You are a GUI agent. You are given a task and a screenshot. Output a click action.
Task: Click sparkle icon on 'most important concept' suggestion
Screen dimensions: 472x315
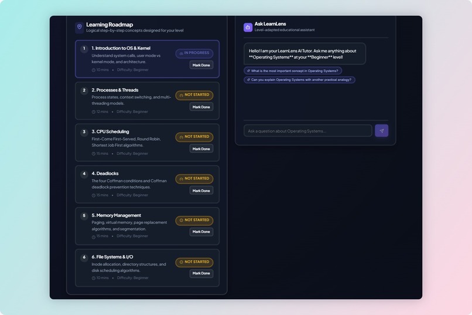coord(248,71)
